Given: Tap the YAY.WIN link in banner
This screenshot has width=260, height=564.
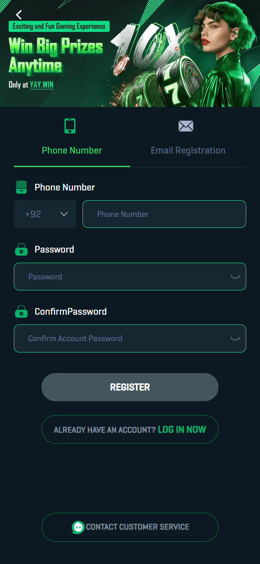Looking at the screenshot, I should click(x=41, y=85).
